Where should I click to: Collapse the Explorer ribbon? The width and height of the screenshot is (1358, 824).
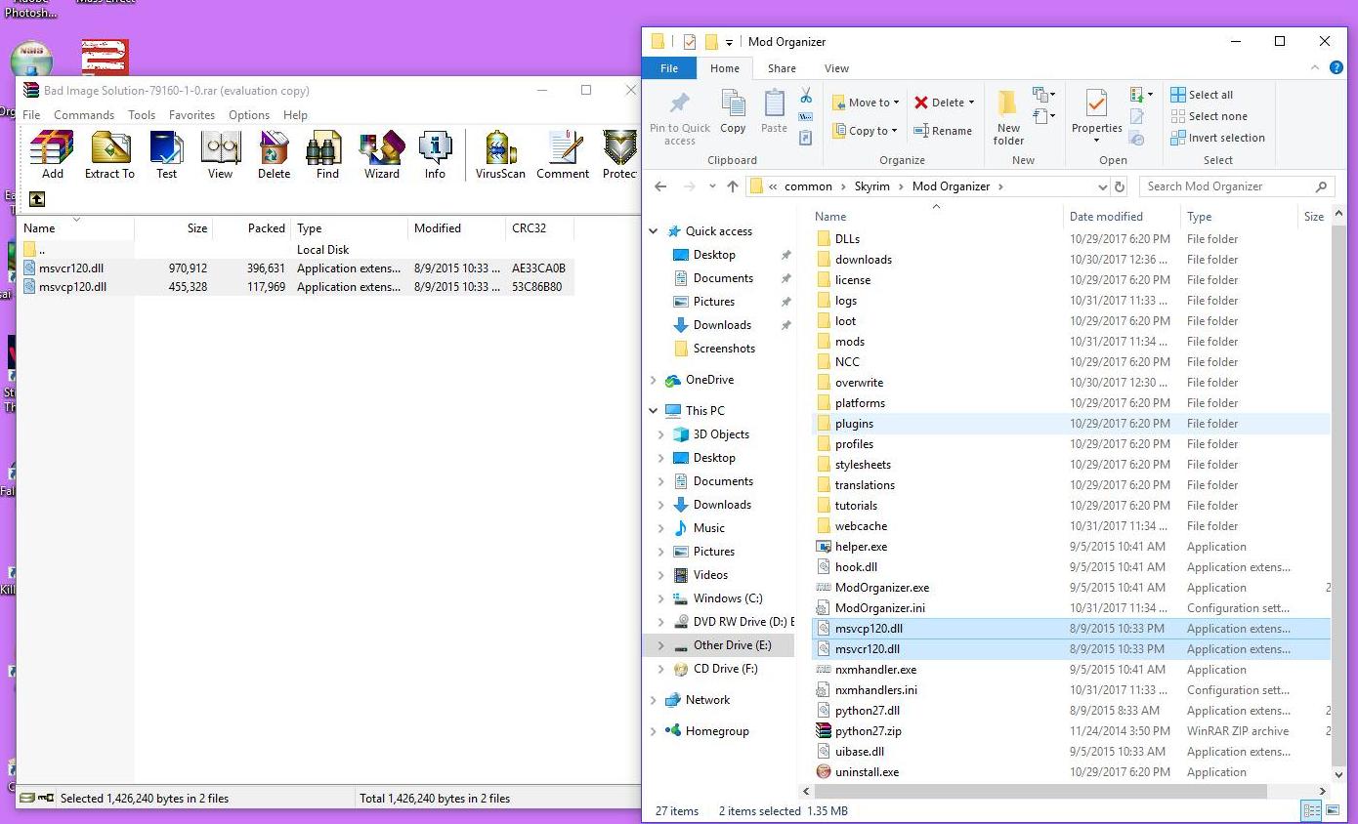[1315, 68]
